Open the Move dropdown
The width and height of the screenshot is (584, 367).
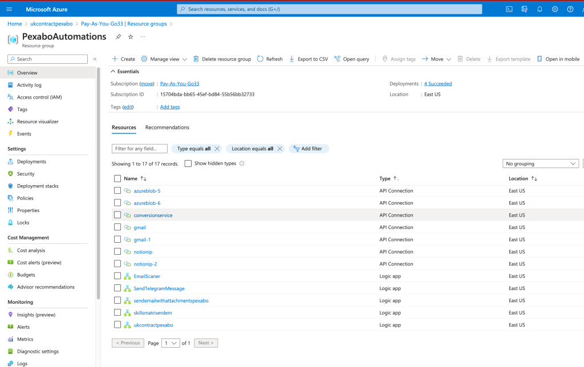(x=436, y=59)
